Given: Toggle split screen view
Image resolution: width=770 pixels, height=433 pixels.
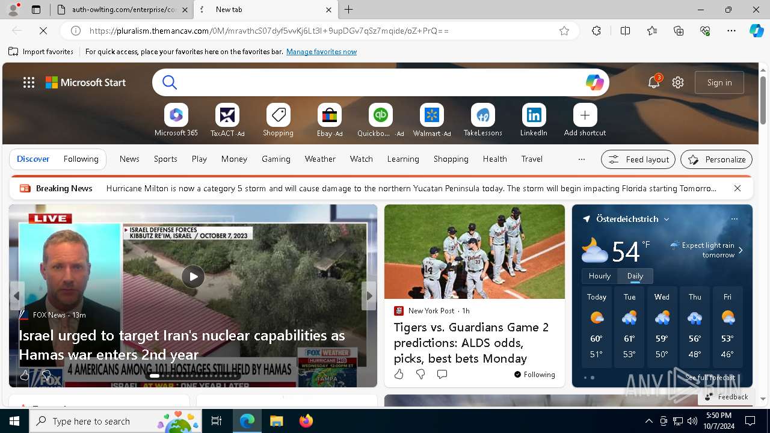Looking at the screenshot, I should (625, 31).
